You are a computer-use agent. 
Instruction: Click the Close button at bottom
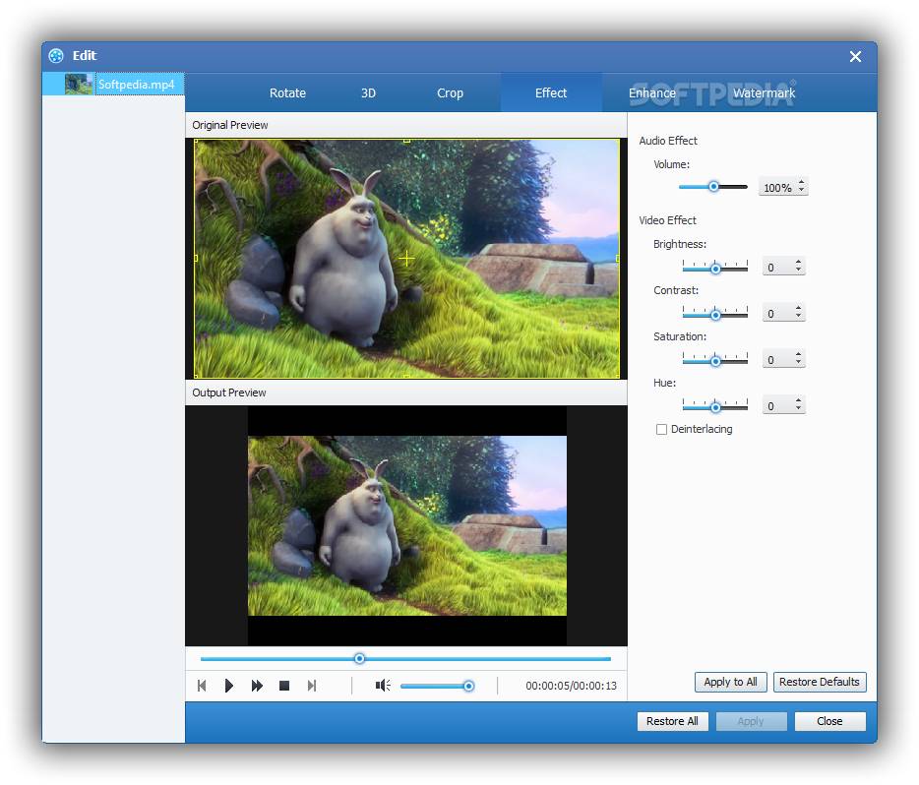(x=829, y=721)
